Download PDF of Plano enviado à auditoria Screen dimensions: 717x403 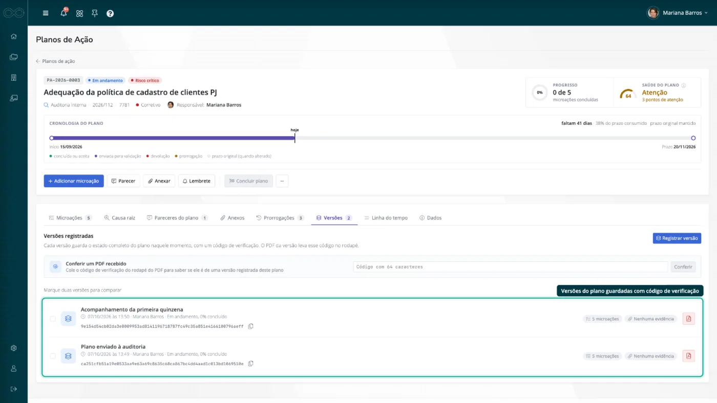[688, 355]
